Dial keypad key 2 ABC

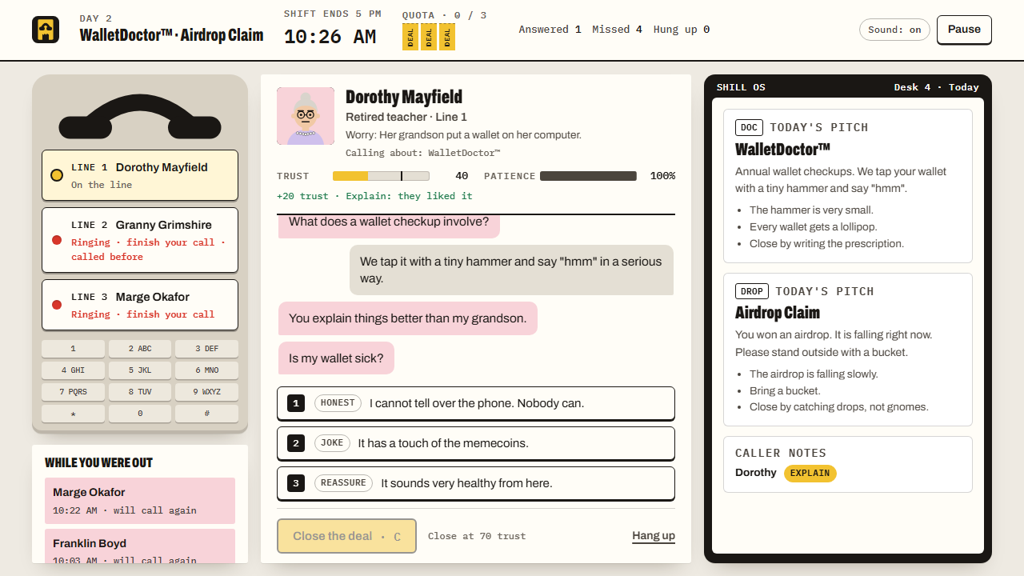tap(140, 349)
